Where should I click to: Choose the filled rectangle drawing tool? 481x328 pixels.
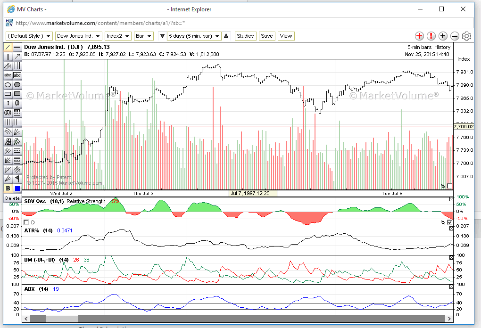[x=17, y=94]
